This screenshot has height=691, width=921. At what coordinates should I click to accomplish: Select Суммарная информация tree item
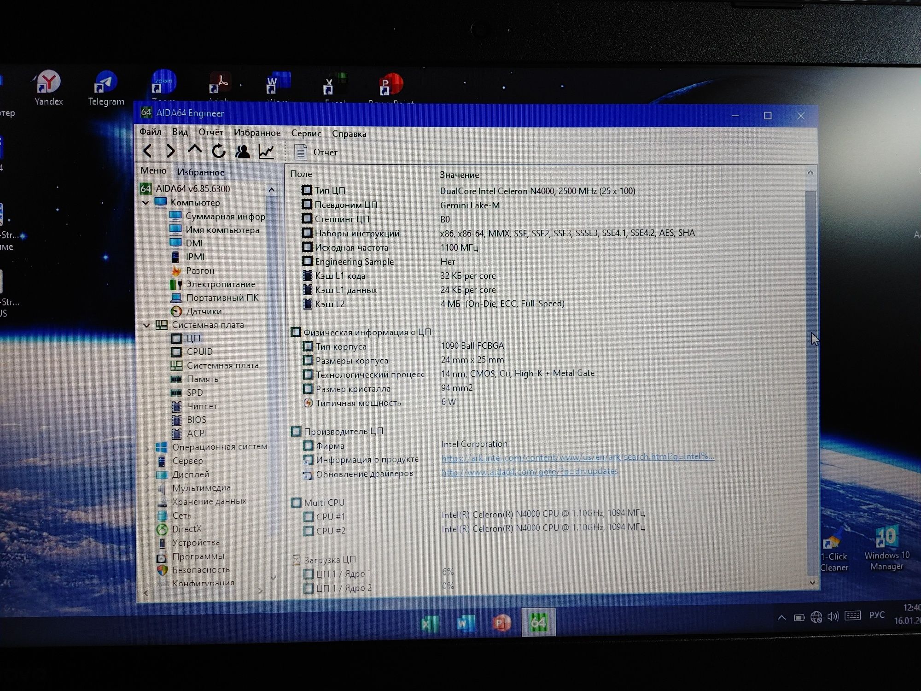pyautogui.click(x=217, y=216)
